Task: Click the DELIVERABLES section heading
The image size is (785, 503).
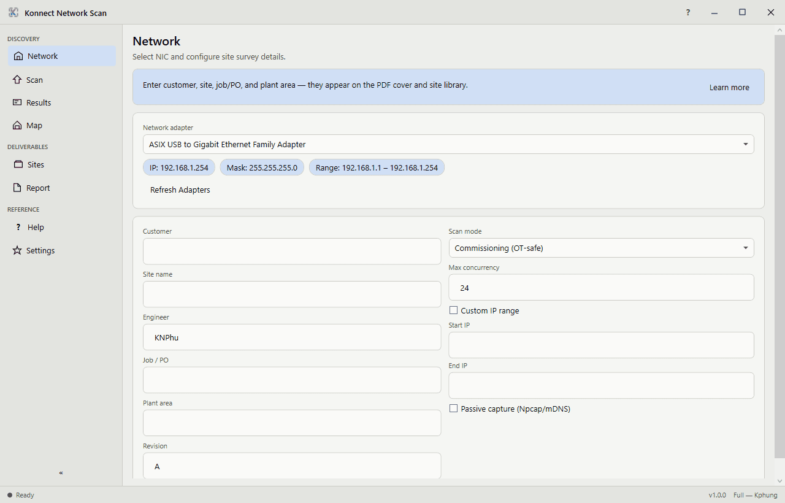Action: coord(28,147)
